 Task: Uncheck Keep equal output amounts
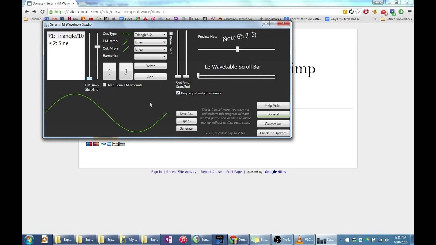178,93
